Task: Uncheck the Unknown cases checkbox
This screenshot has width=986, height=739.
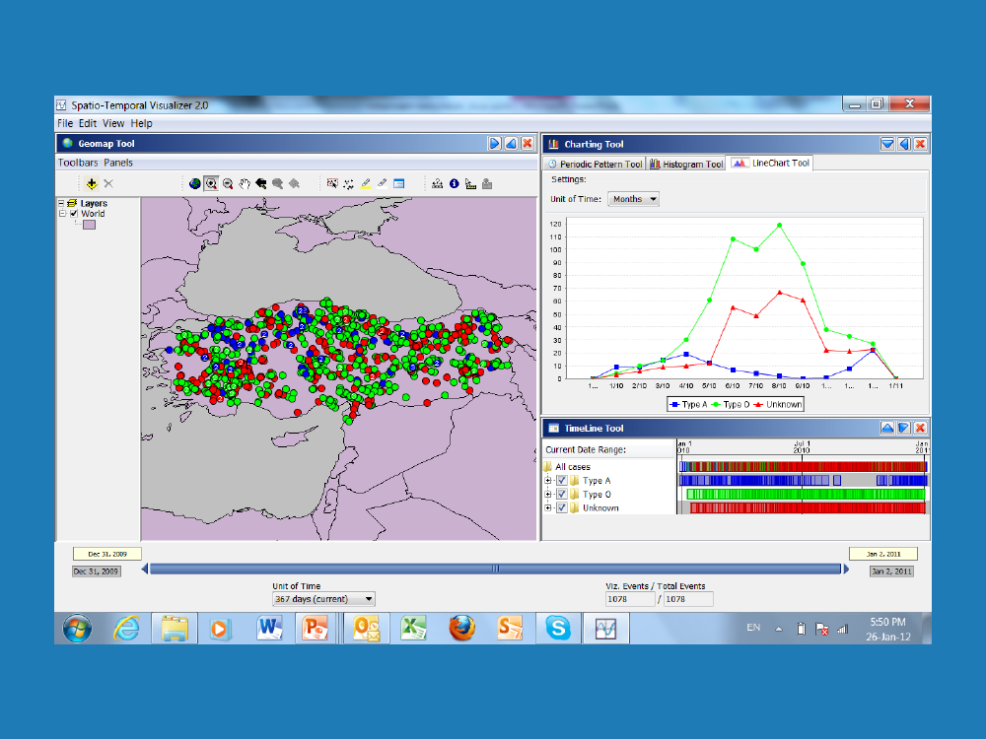Action: click(562, 507)
